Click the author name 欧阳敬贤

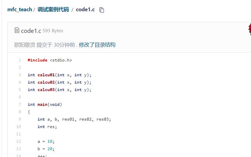click(25, 45)
